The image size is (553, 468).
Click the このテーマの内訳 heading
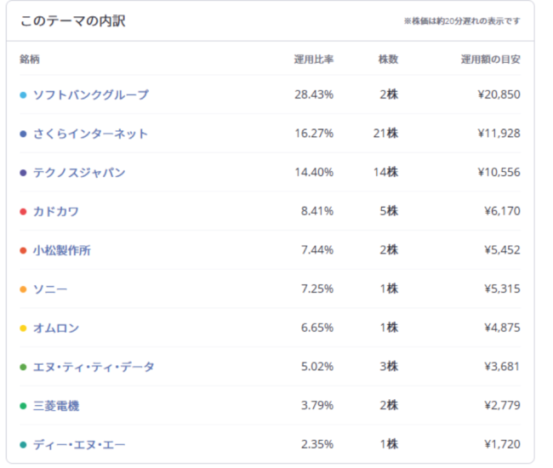pos(72,20)
